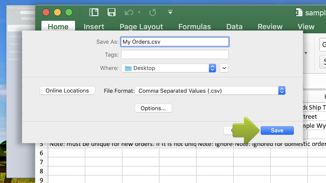Click the Save As filename field
The image size is (326, 183).
(x=175, y=42)
